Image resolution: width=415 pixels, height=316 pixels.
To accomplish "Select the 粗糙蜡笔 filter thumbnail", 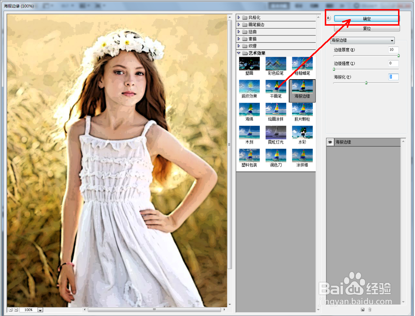I will (x=302, y=64).
